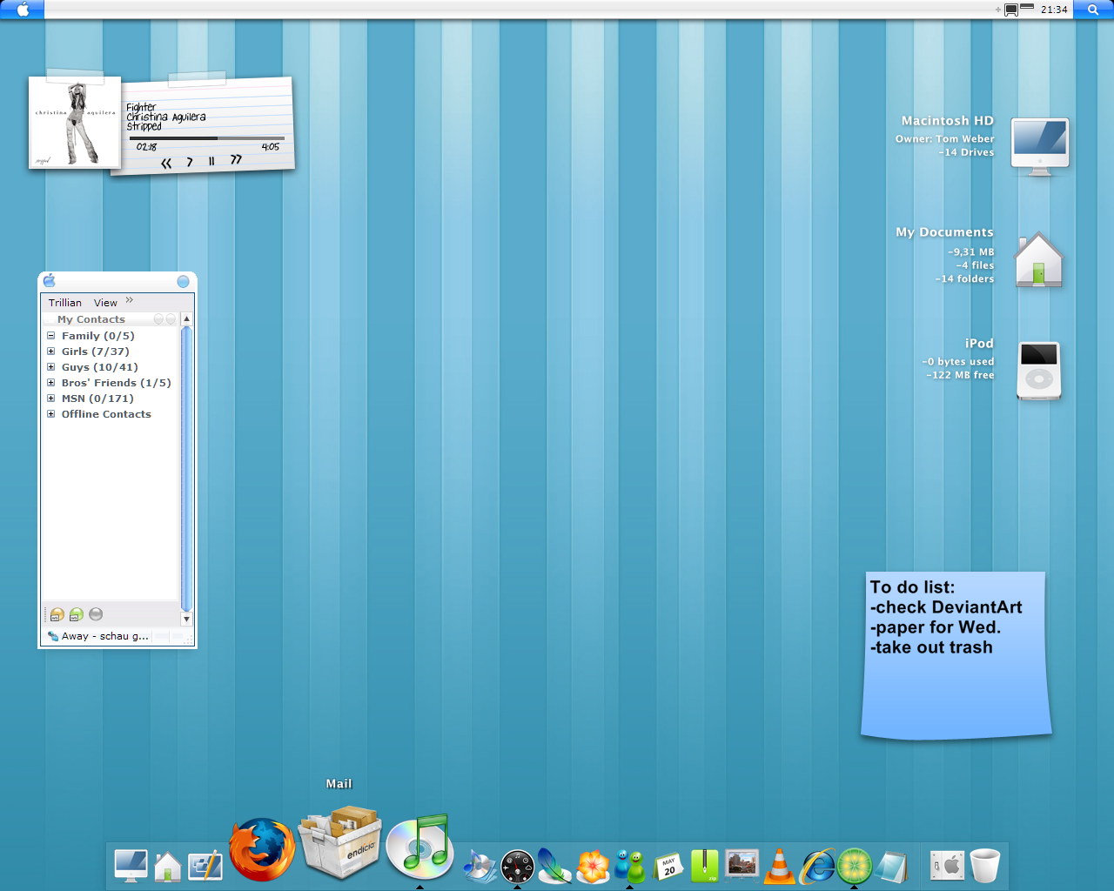The height and width of the screenshot is (891, 1114).
Task: Click the Trillian scrollbar up arrow
Action: tap(186, 319)
